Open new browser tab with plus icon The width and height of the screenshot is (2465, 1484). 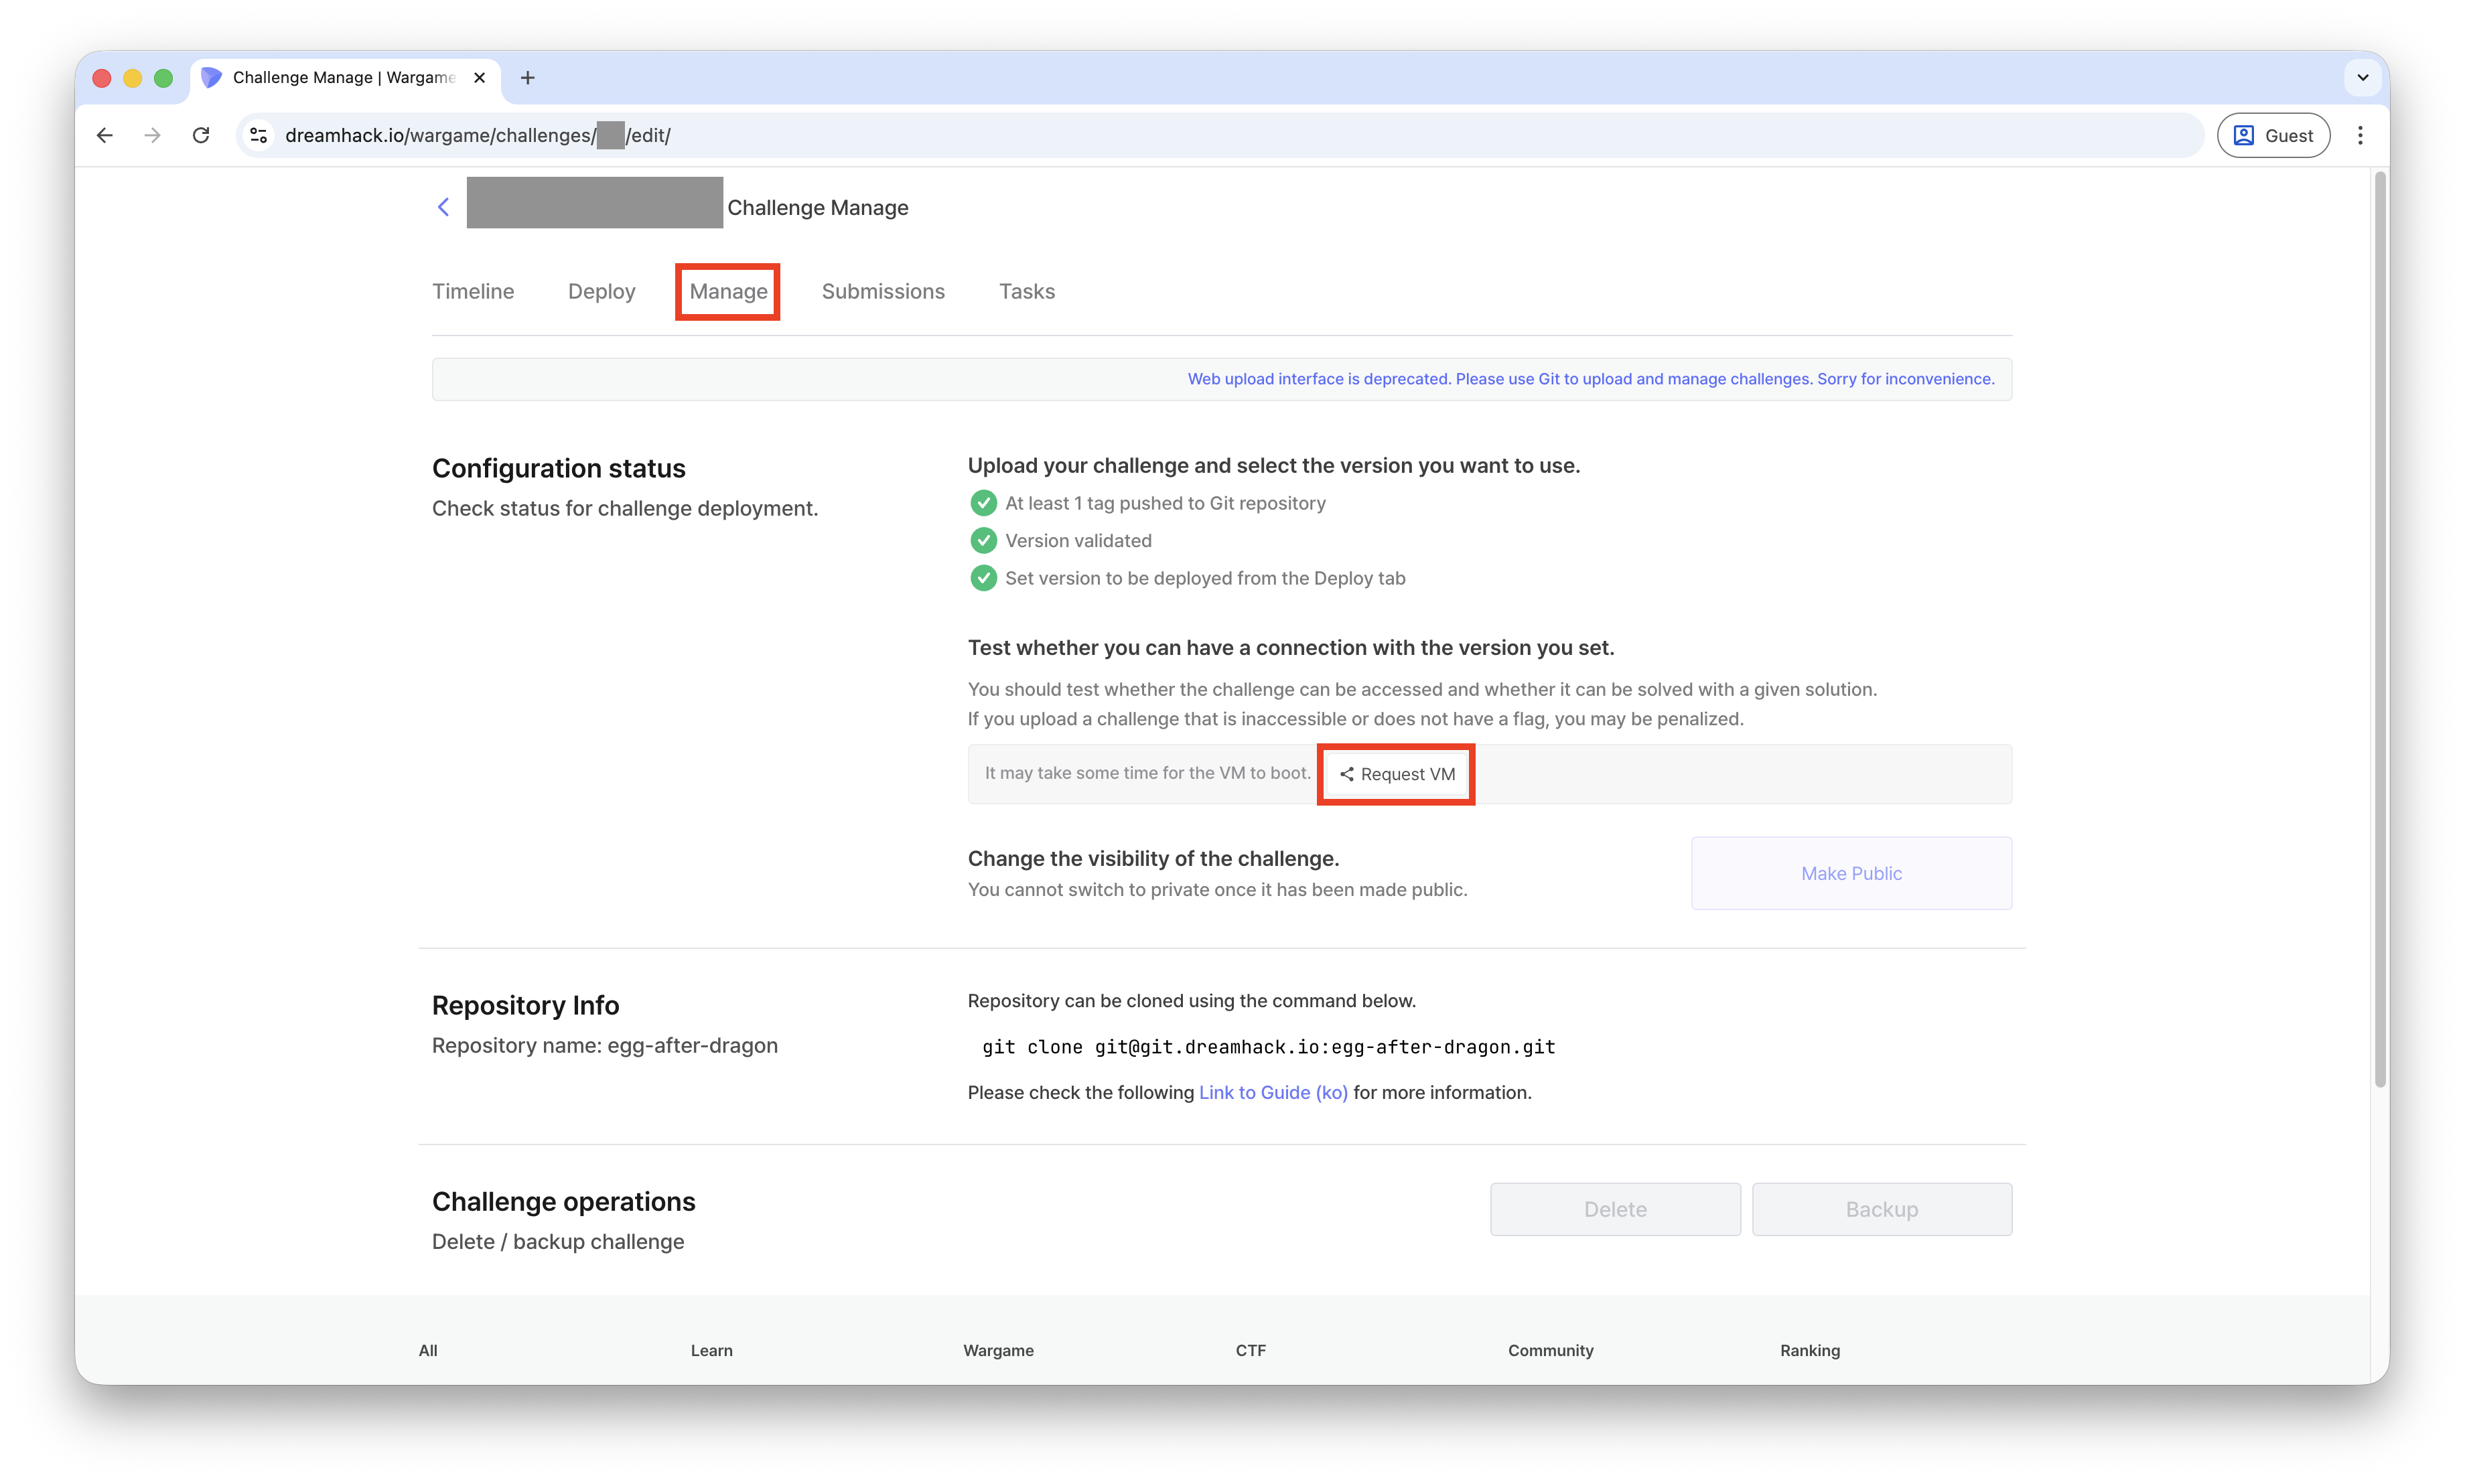[x=528, y=78]
